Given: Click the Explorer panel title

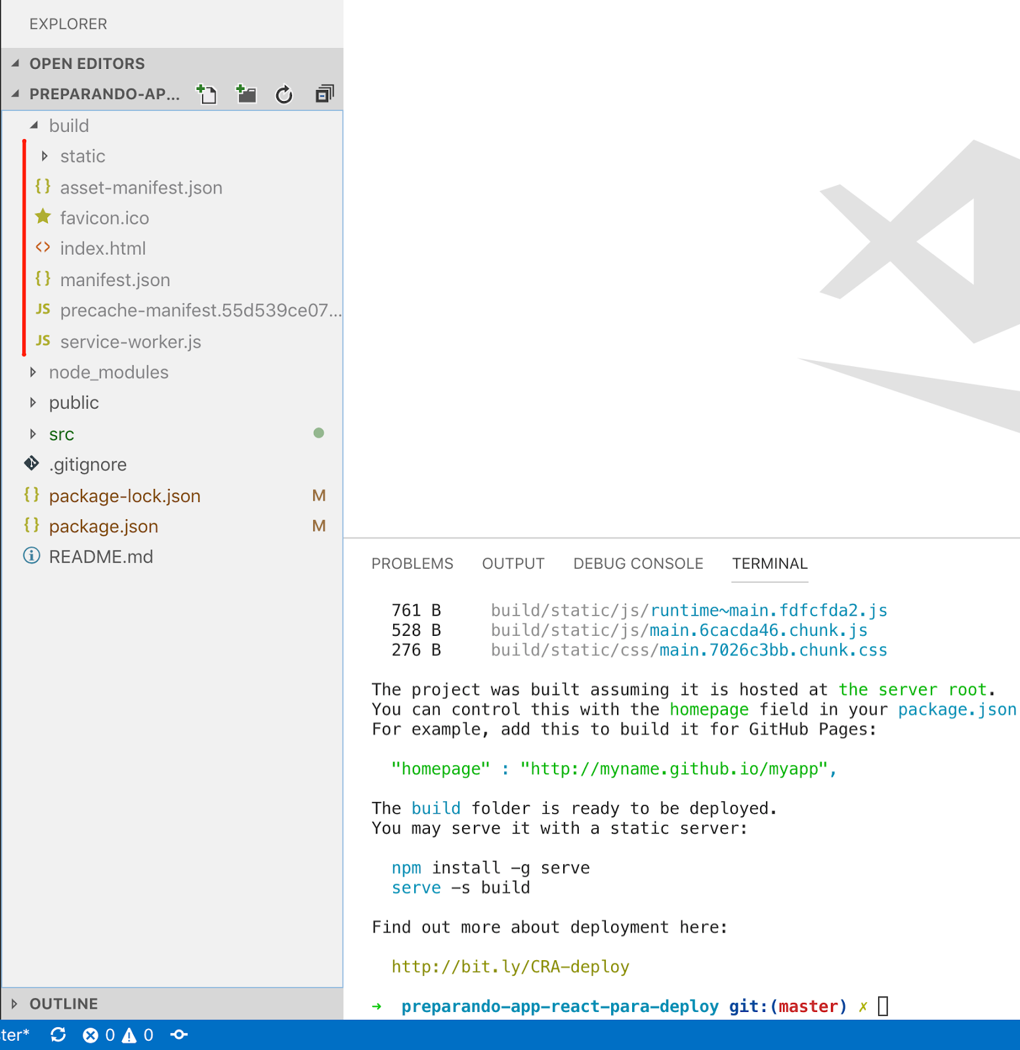Looking at the screenshot, I should point(68,24).
